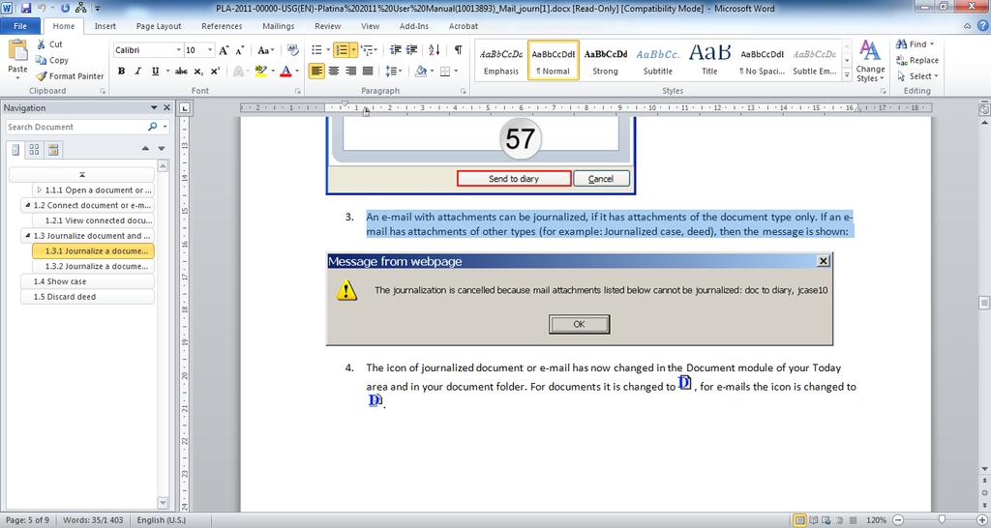Open the Word Help question mark icon
This screenshot has height=528, width=991.
[983, 26]
